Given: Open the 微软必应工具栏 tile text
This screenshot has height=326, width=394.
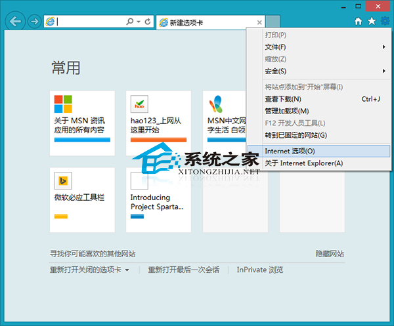Looking at the screenshot, I should tap(79, 197).
